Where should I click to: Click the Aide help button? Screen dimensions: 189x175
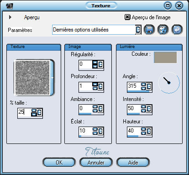133,163
